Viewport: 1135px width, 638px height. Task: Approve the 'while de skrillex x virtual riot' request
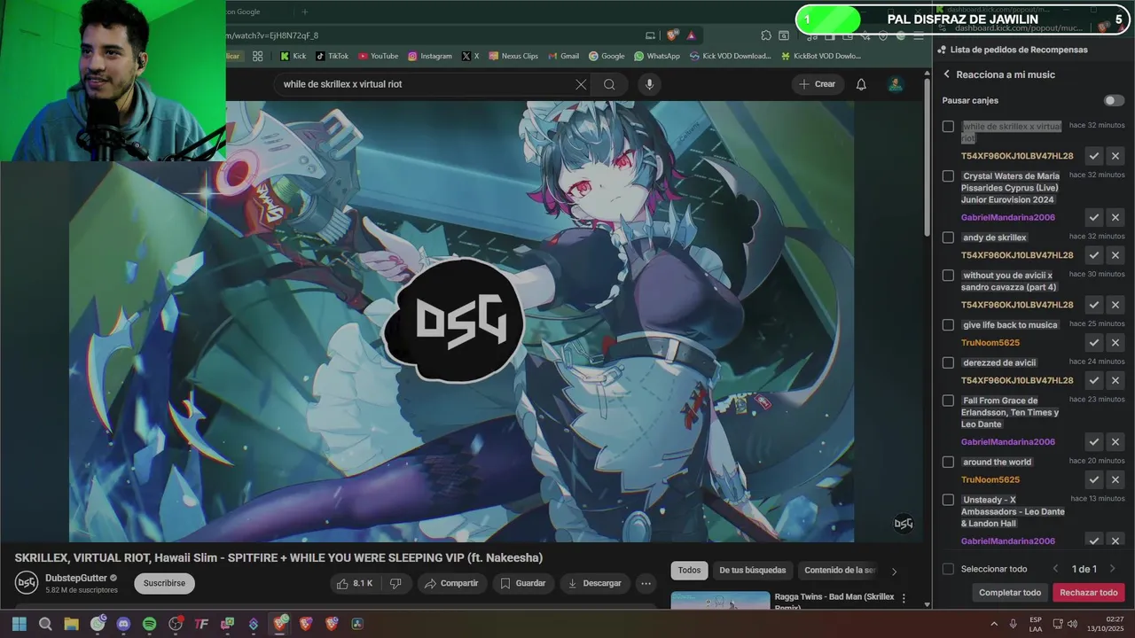[1094, 156]
